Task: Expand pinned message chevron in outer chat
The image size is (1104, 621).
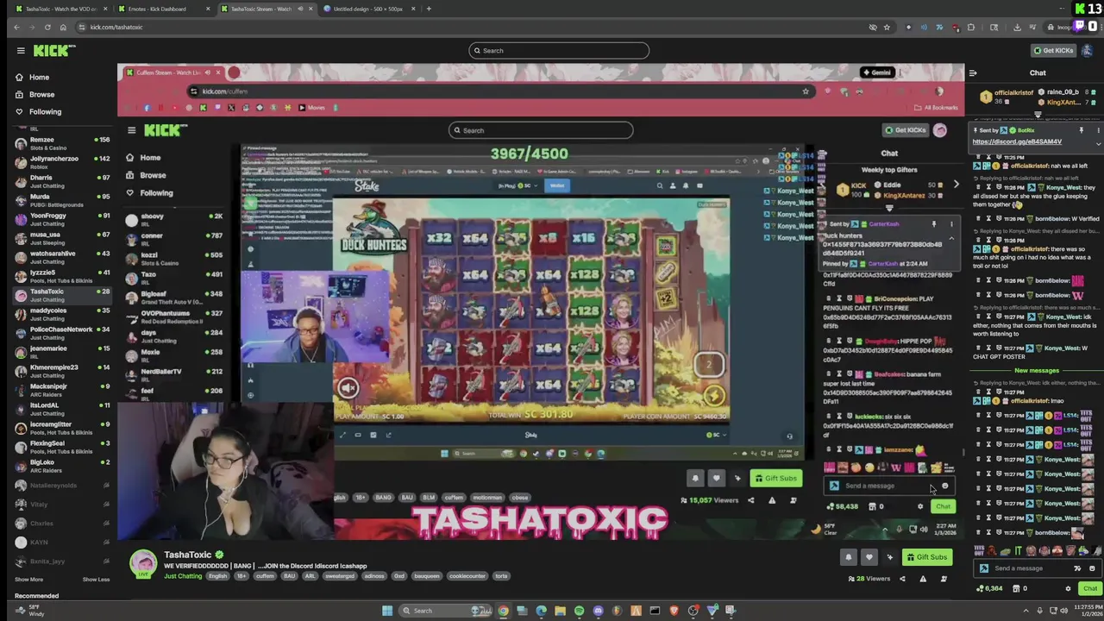Action: pyautogui.click(x=1098, y=143)
